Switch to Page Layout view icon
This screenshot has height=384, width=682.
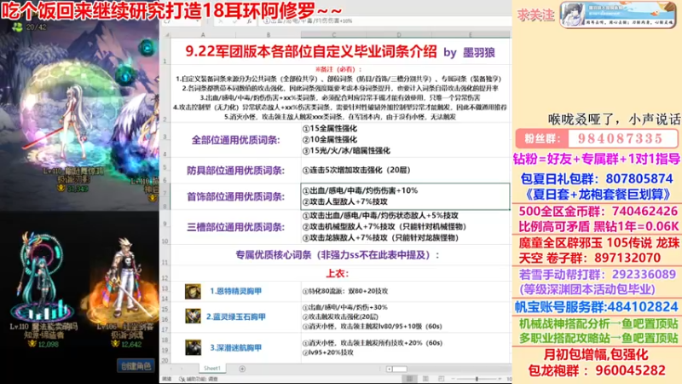[425, 379]
